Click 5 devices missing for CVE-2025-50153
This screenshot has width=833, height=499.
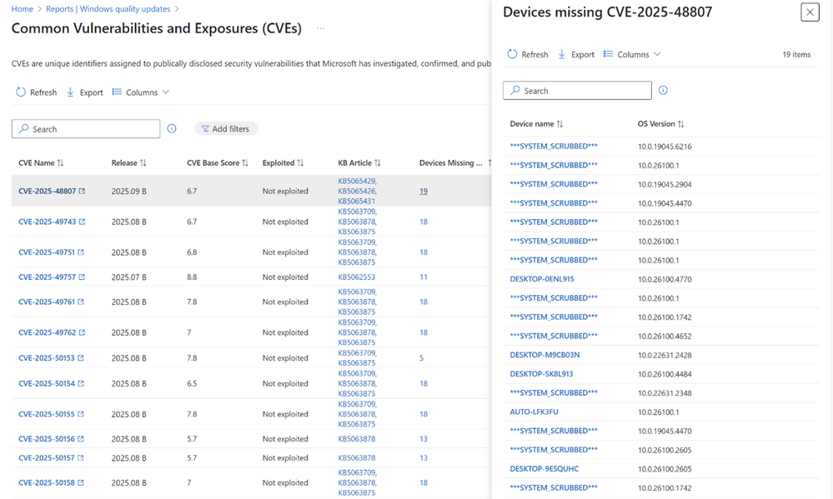[421, 358]
